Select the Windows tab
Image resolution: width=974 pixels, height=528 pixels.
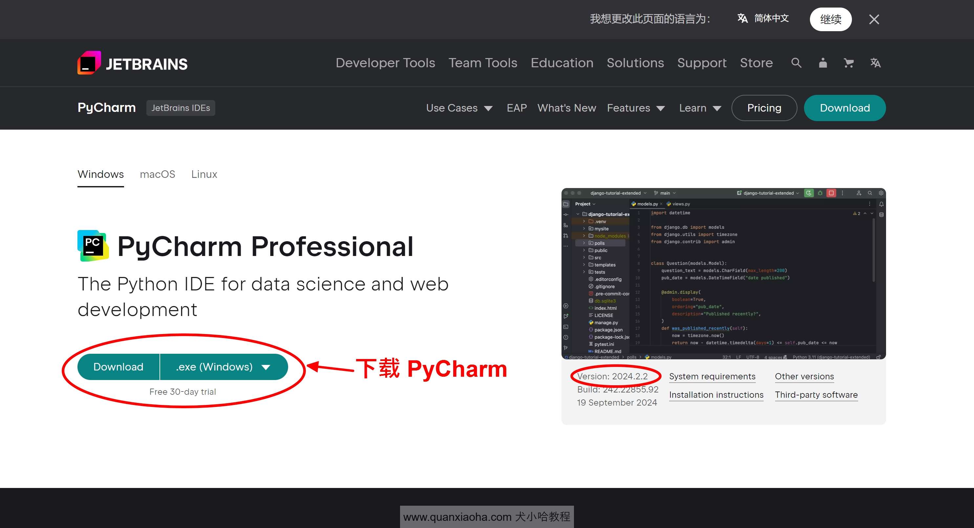(x=100, y=174)
